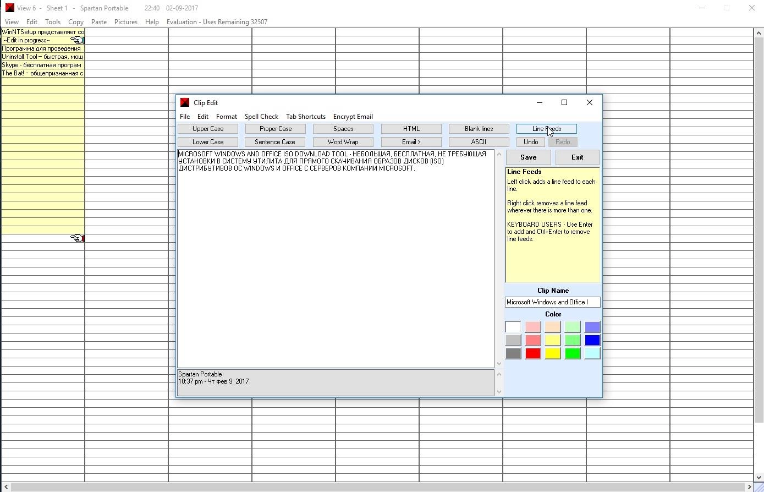
Task: Open the Format menu in Clip Edit
Action: point(227,117)
